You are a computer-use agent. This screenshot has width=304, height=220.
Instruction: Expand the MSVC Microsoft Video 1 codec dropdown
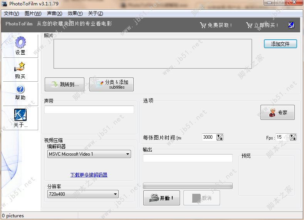click(x=89, y=154)
